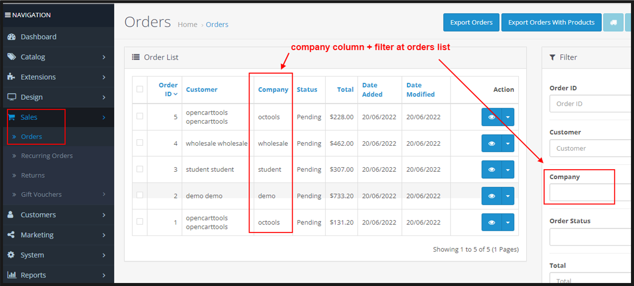Screen dimensions: 634x286
Task: Click the eye view icon for order 3
Action: click(491, 170)
